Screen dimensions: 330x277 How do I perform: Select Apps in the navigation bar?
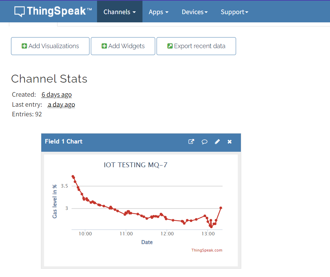click(156, 12)
